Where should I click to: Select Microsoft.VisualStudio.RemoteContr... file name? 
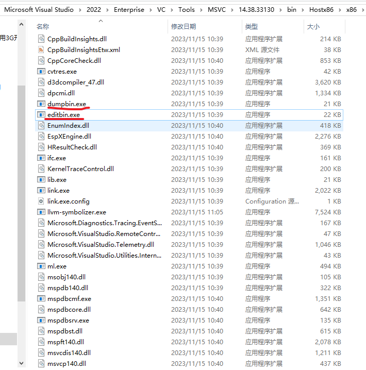[104, 234]
